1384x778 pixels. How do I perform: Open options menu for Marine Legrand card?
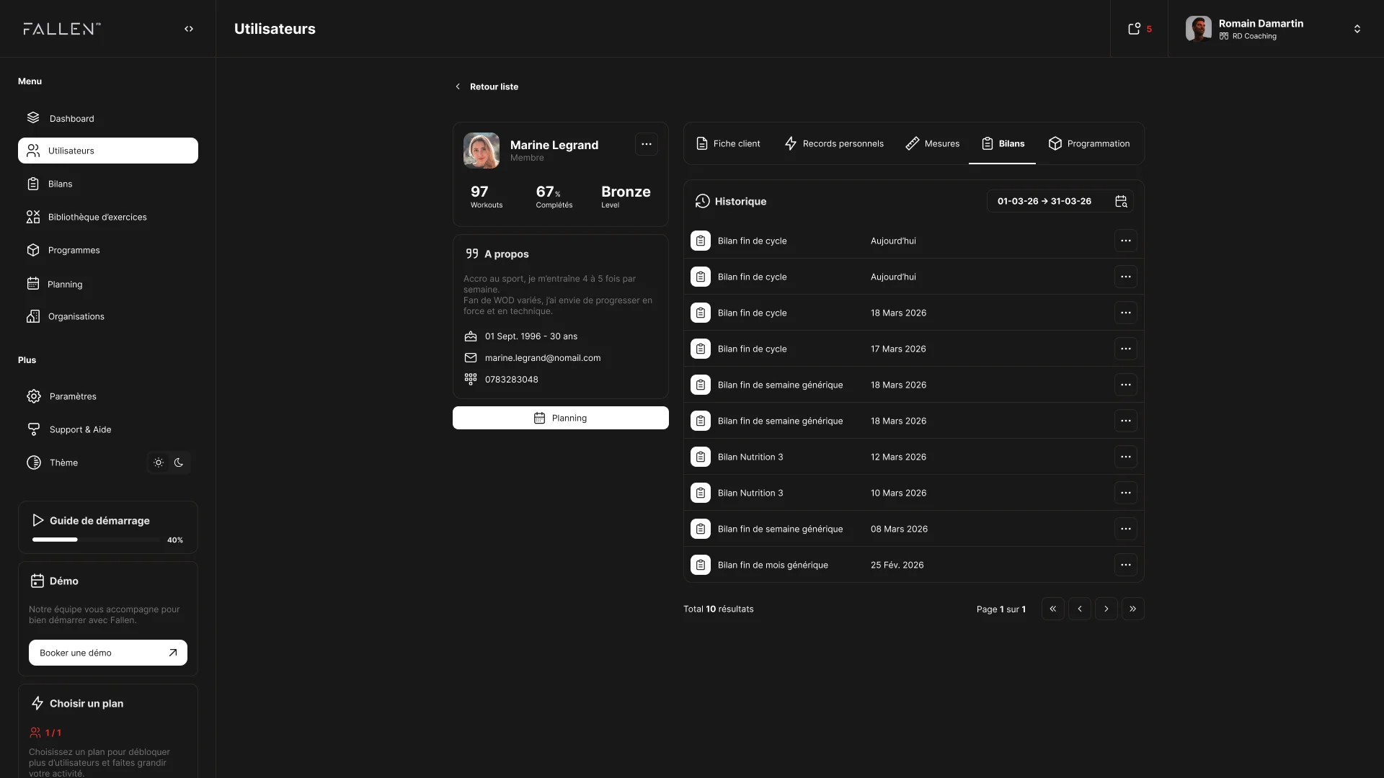(x=647, y=144)
